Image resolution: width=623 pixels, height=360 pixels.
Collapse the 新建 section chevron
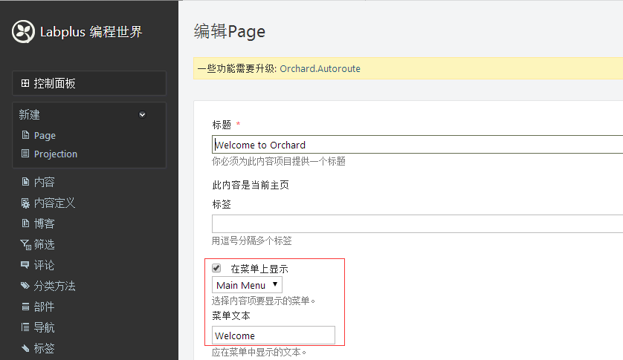point(142,115)
